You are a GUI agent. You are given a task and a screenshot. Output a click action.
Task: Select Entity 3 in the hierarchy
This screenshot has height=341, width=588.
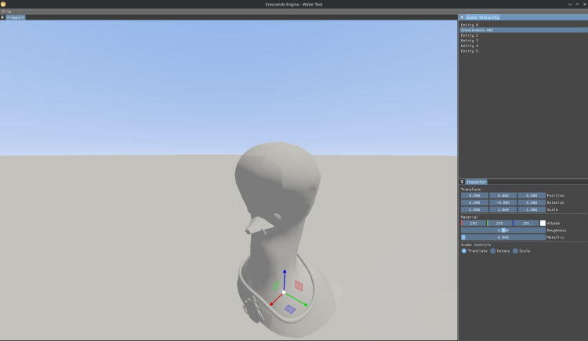tap(524, 41)
